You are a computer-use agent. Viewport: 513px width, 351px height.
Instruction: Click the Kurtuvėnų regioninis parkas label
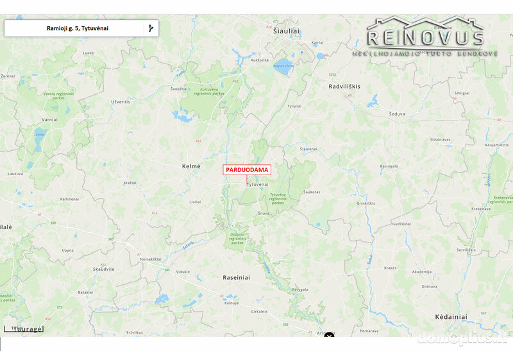[x=209, y=91]
